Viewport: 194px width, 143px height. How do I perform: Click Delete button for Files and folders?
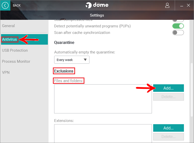click(169, 97)
